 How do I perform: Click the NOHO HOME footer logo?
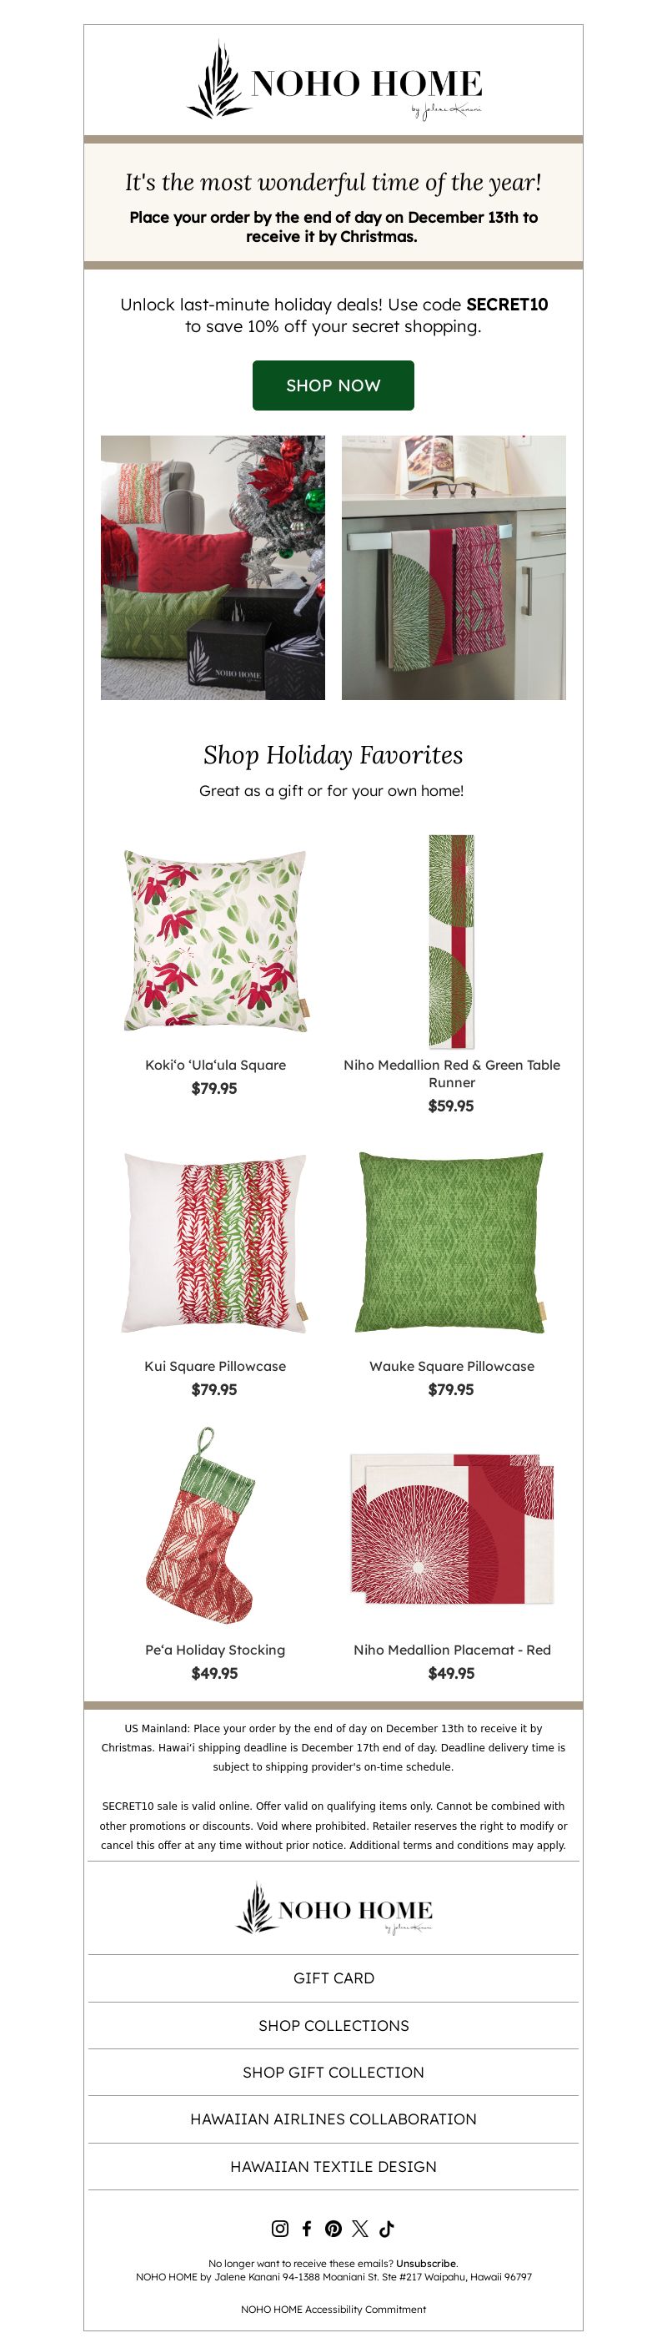pos(333,1908)
